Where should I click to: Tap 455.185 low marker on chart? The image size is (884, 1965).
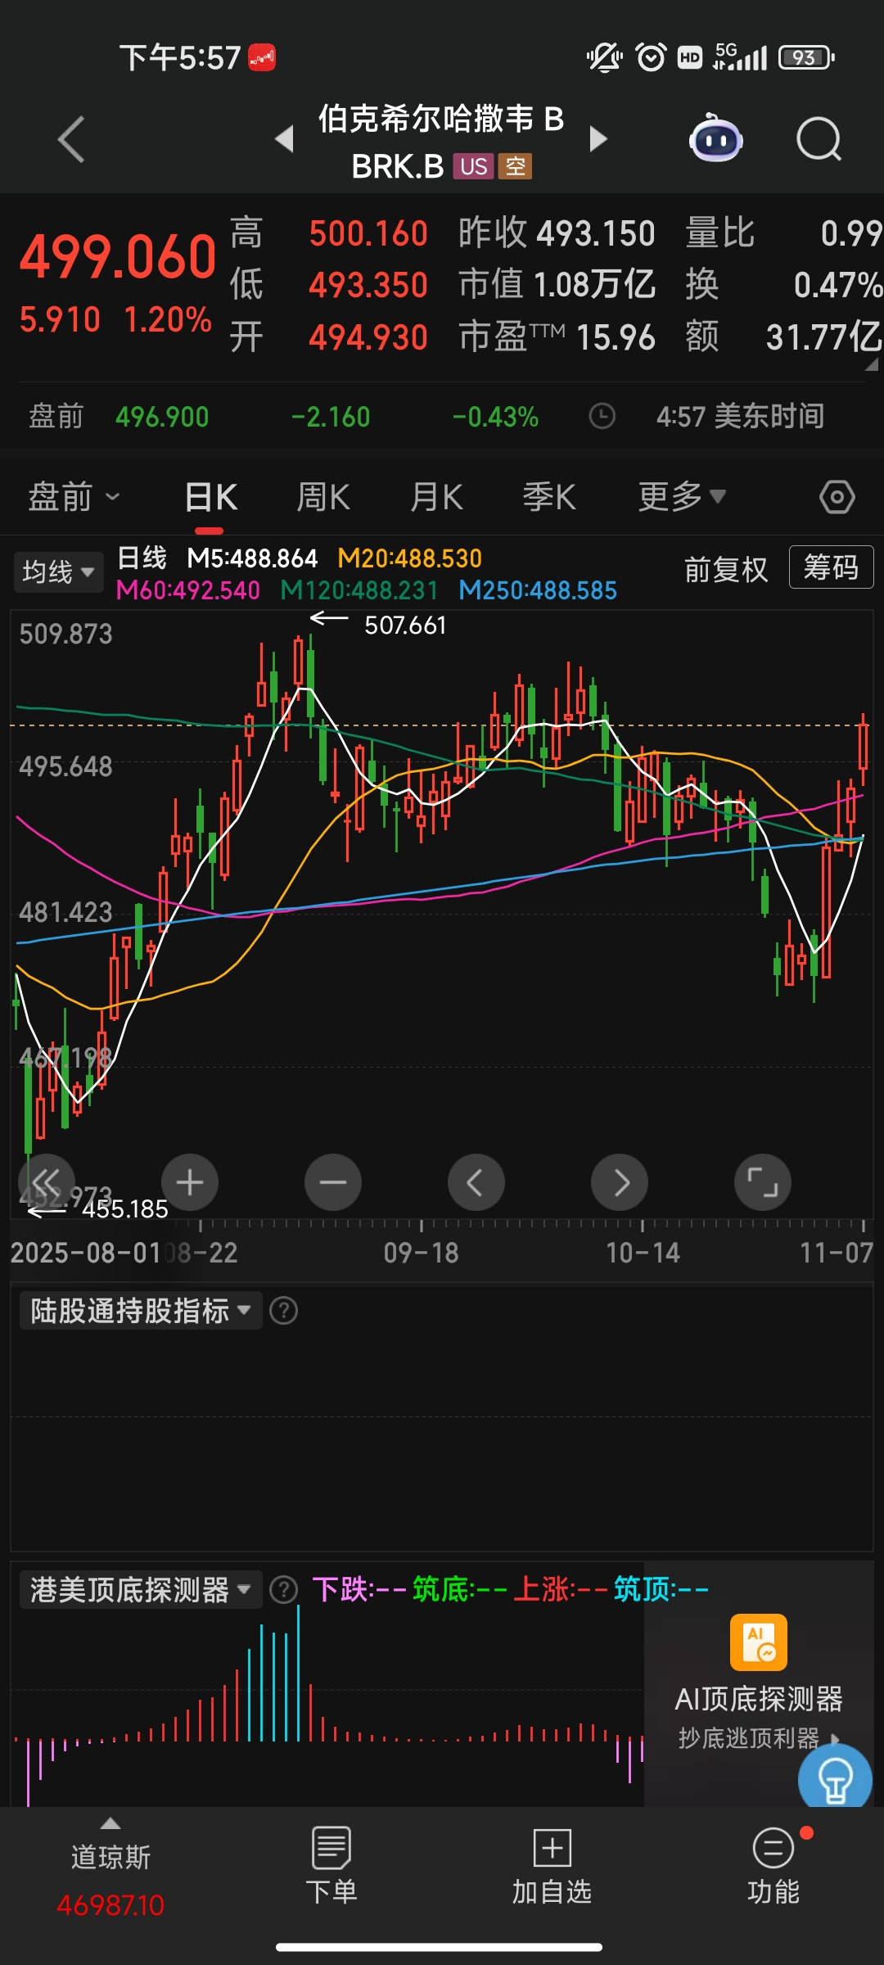(125, 1209)
